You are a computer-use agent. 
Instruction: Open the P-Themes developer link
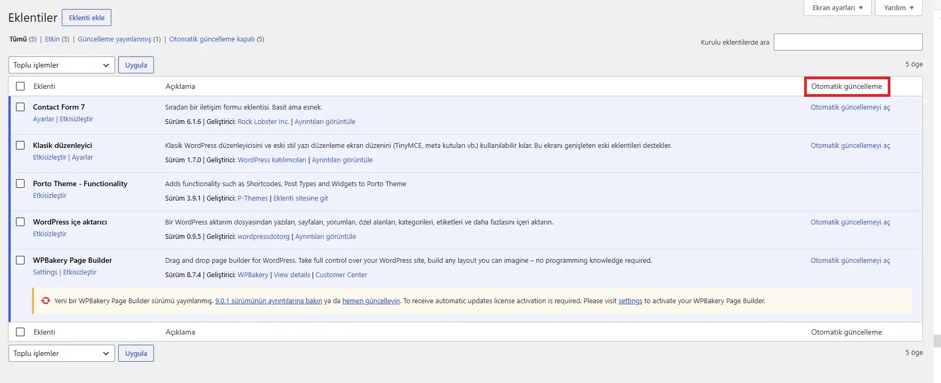point(252,198)
